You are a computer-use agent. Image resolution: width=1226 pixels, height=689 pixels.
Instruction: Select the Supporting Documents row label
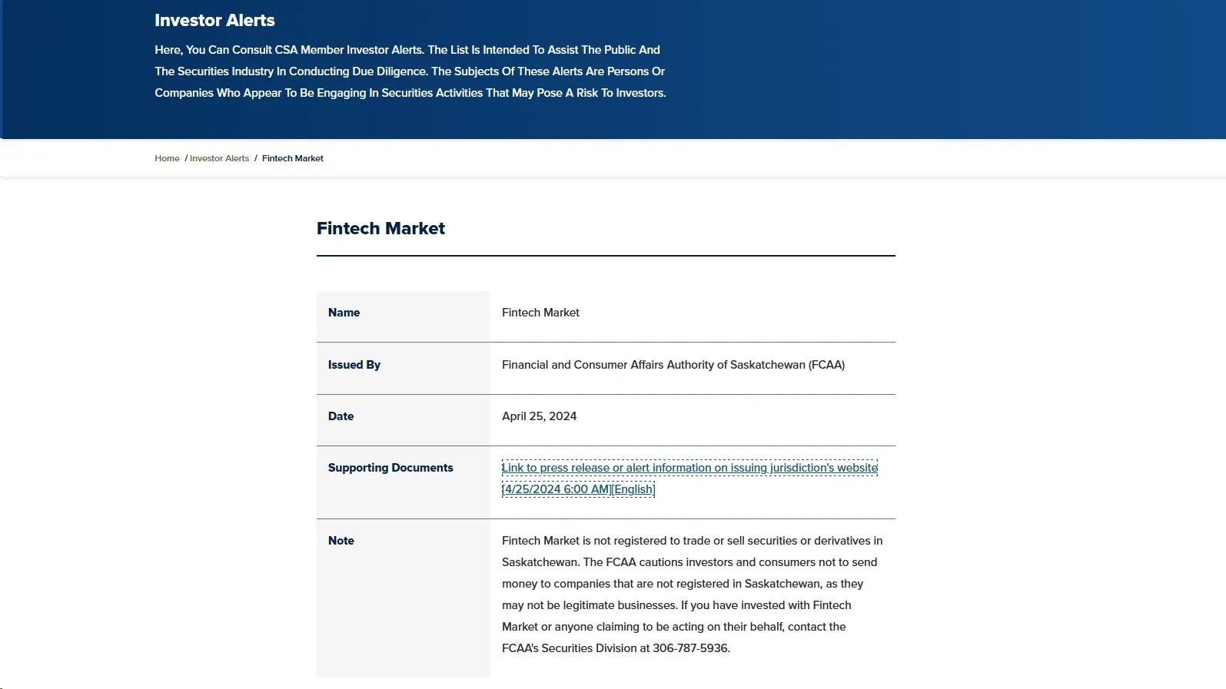click(x=390, y=468)
